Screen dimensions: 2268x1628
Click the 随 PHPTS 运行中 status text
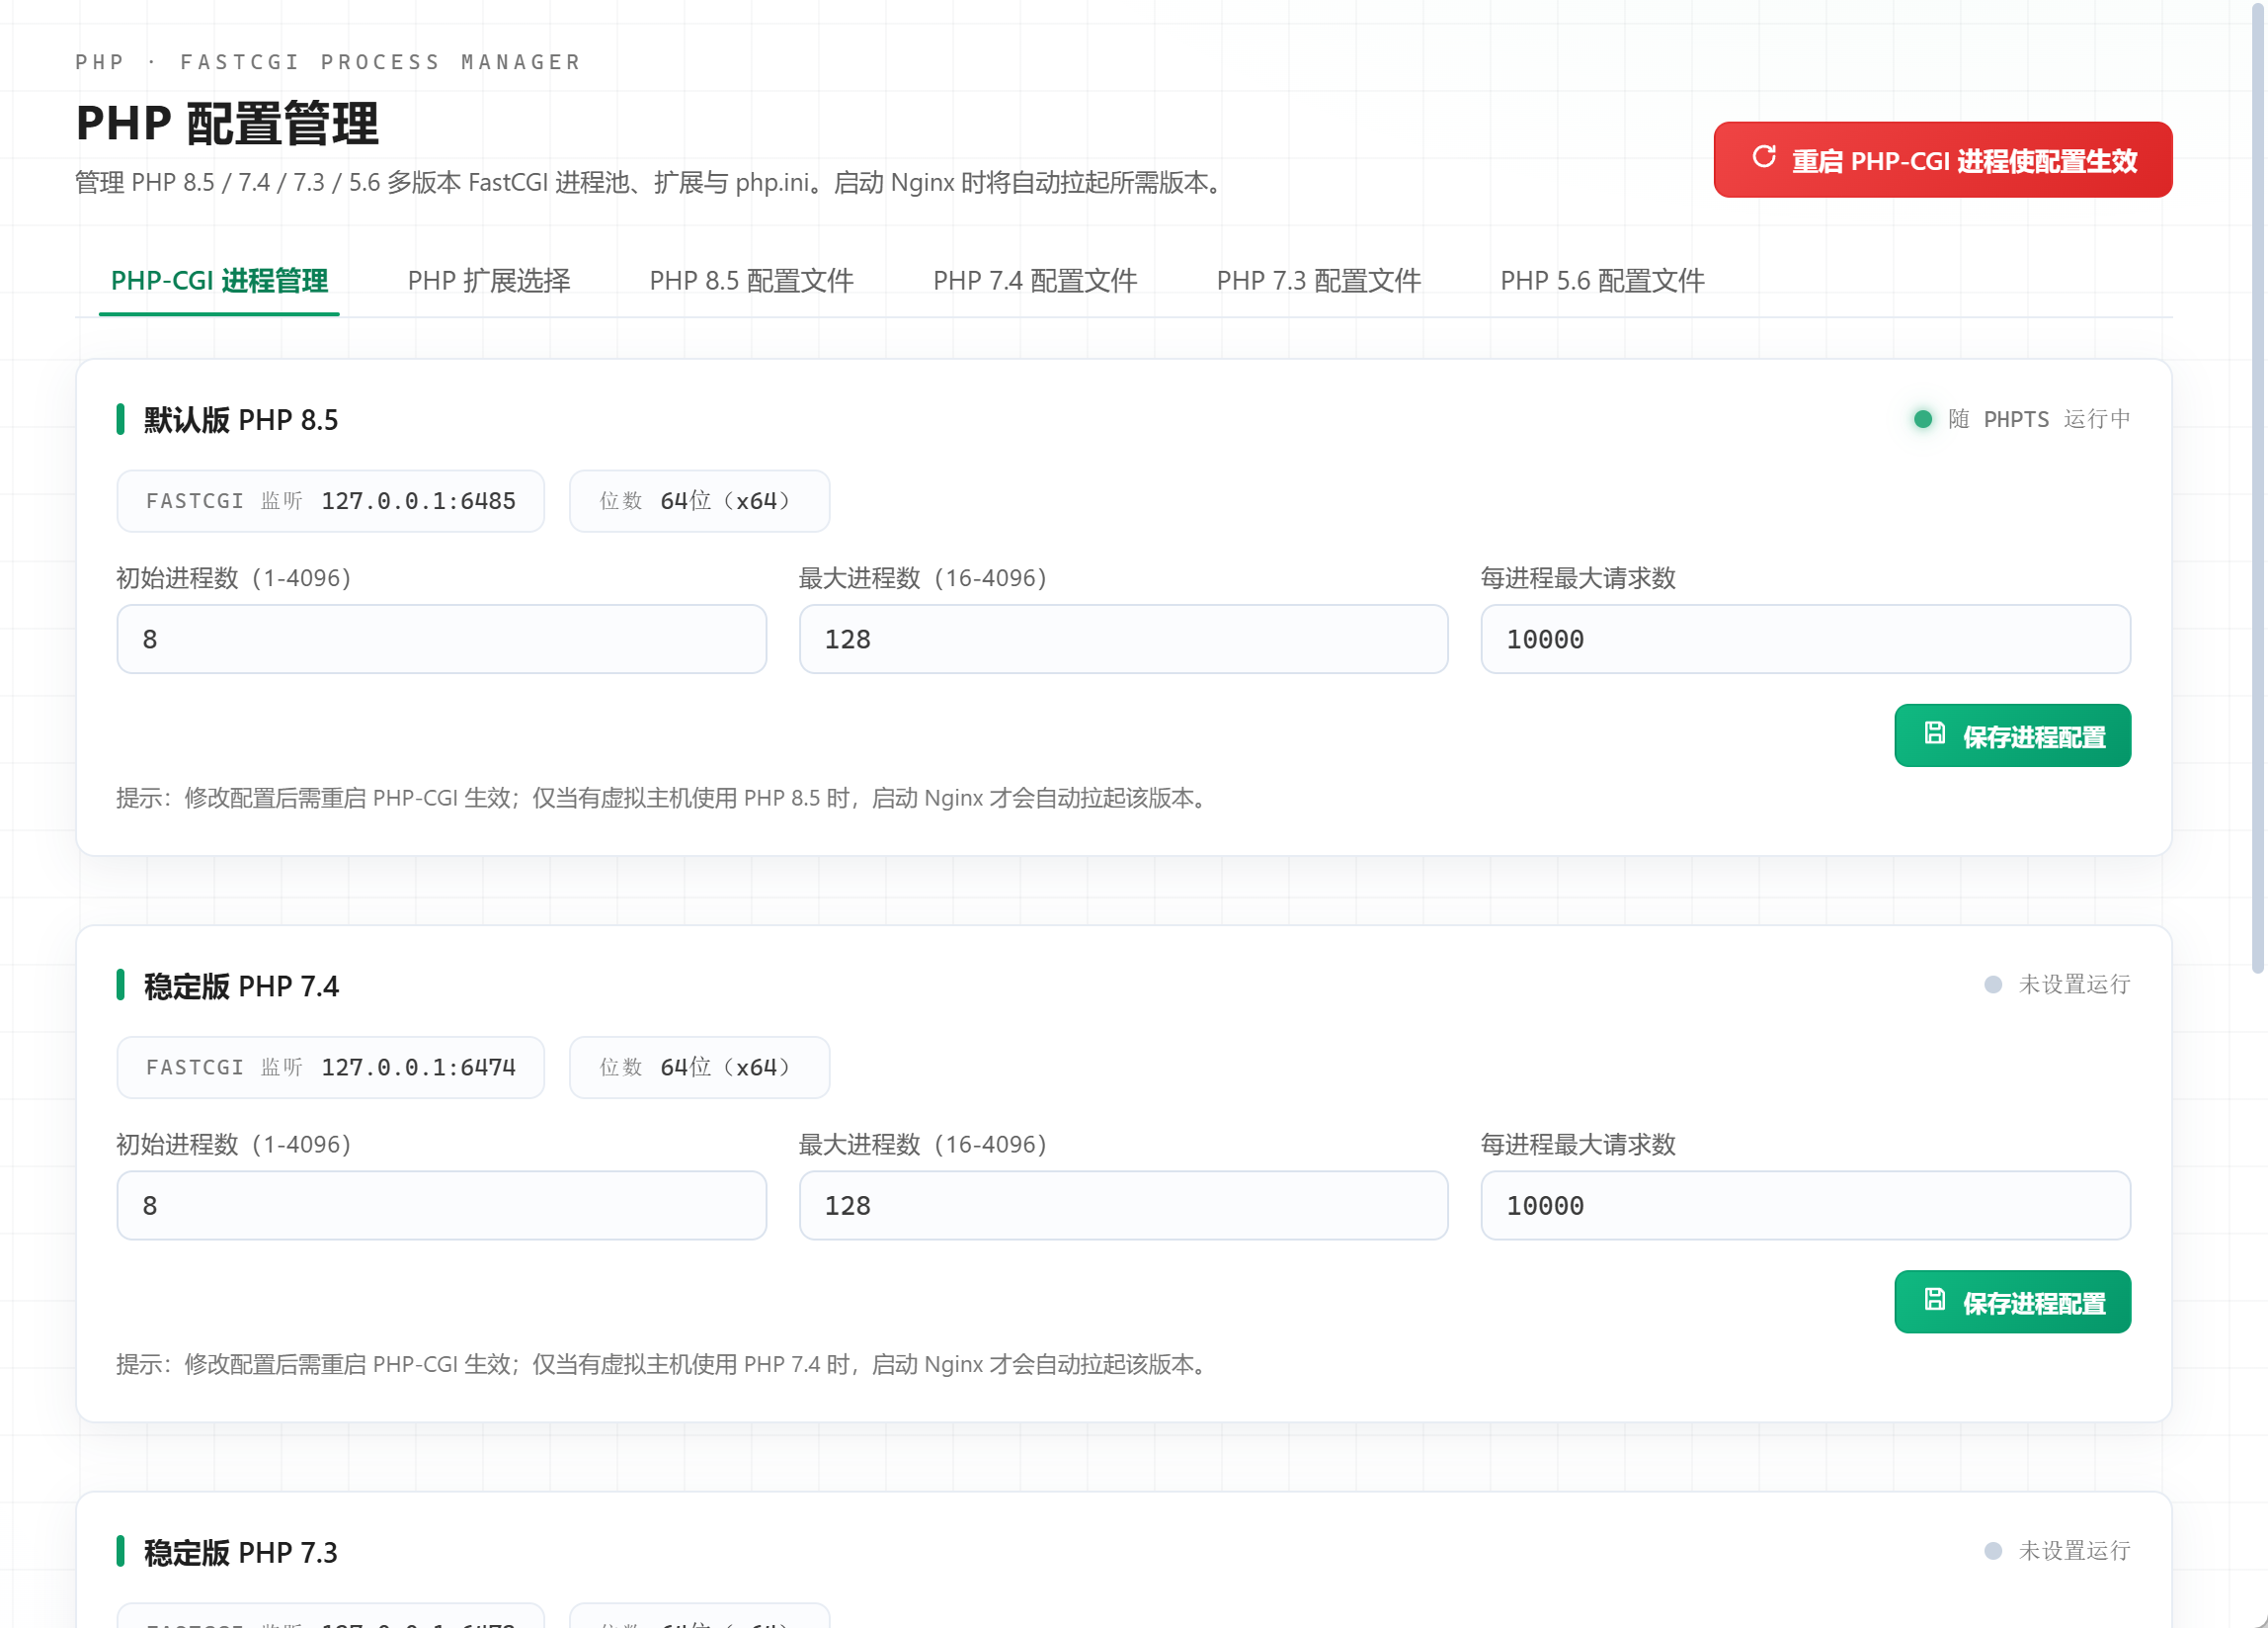pos(2039,419)
